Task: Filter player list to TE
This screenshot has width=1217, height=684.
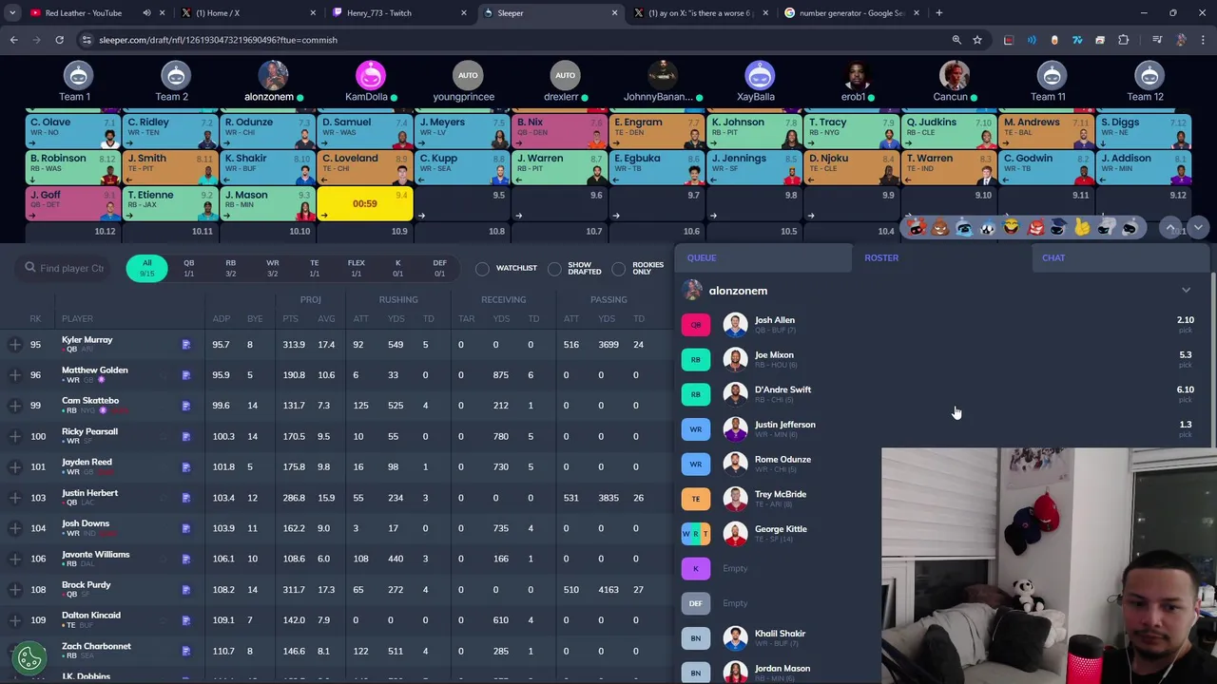Action: pyautogui.click(x=314, y=268)
